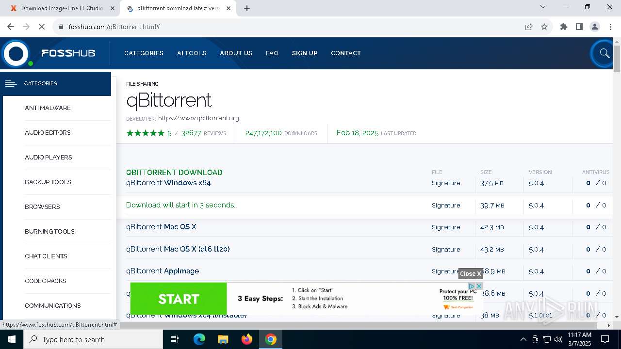The image size is (621, 349).
Task: Click the browser back arrow
Action: point(11,27)
